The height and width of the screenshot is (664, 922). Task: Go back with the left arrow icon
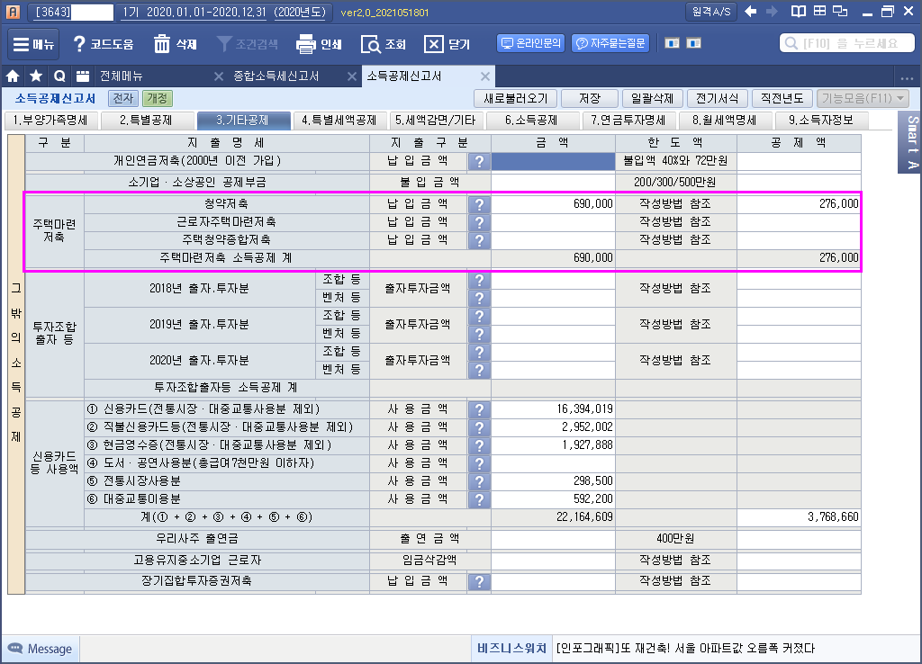click(x=750, y=11)
